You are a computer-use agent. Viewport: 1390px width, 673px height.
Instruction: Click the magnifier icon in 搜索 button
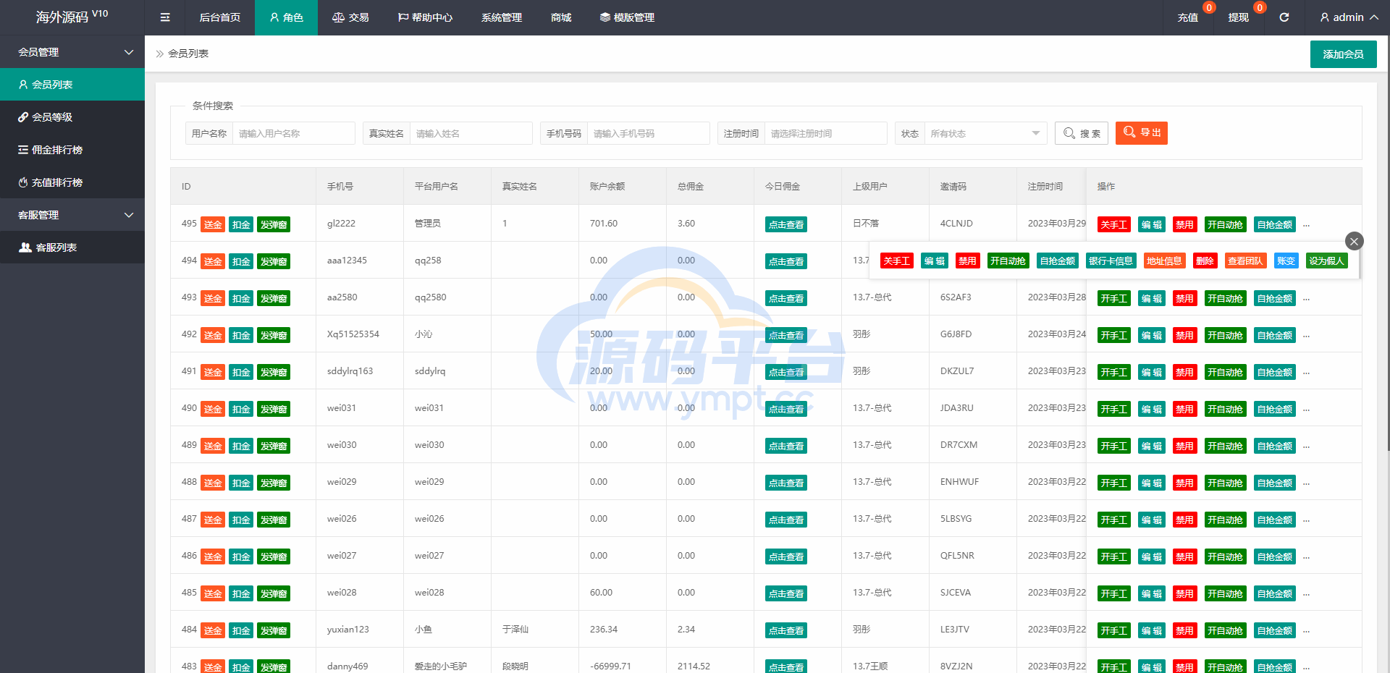click(x=1069, y=133)
